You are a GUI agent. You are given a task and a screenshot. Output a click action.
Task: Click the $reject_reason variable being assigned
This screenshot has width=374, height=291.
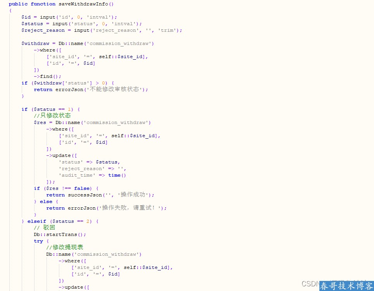[43, 31]
